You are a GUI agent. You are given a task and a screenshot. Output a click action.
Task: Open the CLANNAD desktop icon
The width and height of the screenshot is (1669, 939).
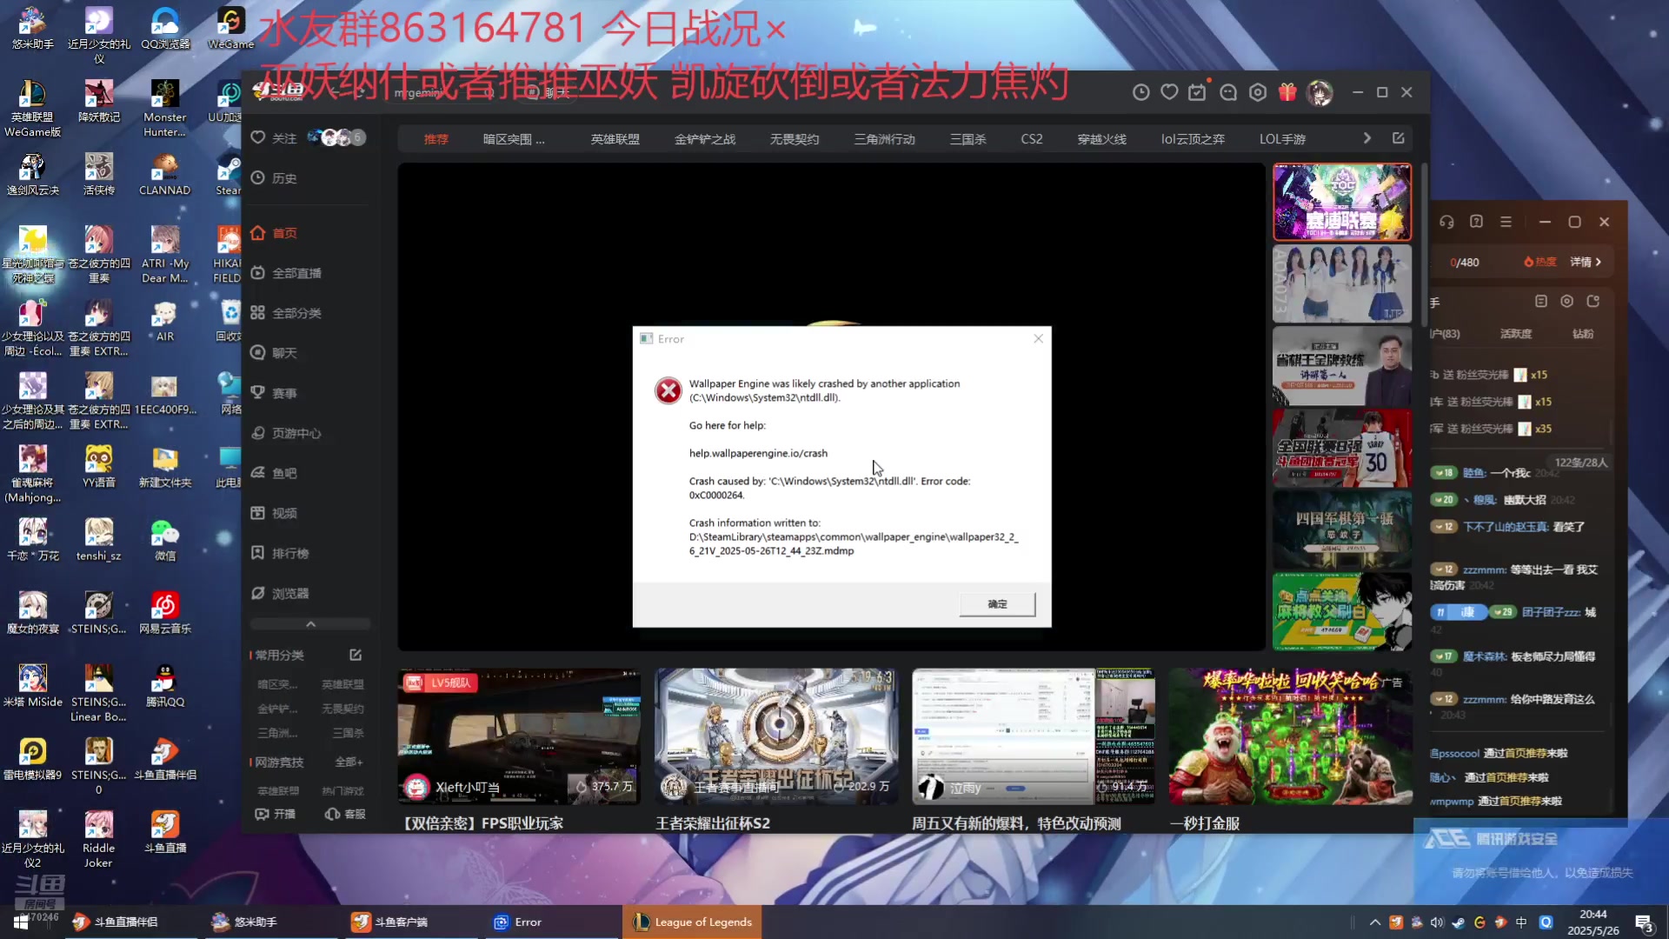click(165, 175)
